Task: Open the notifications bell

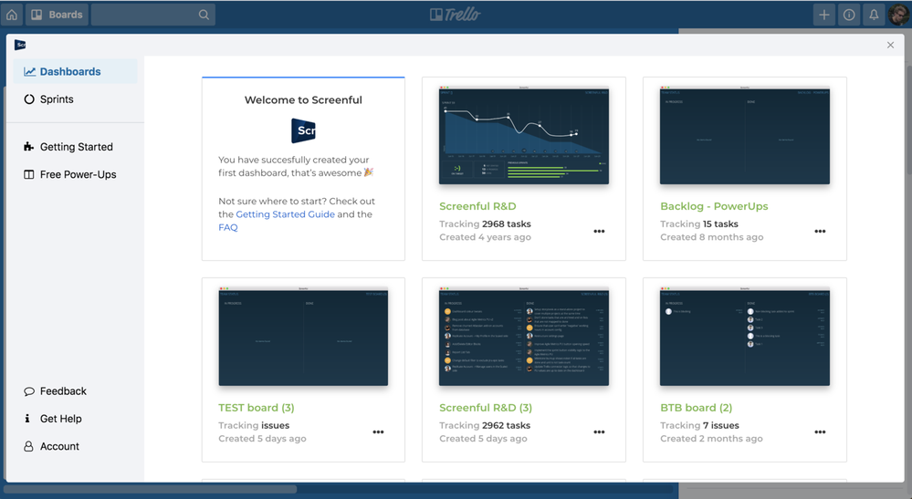Action: tap(874, 15)
